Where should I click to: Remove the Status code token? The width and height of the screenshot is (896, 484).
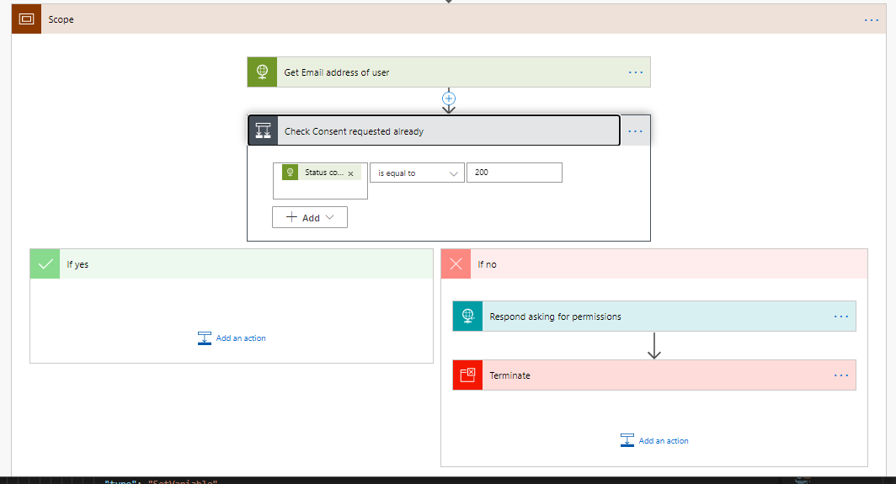pos(350,173)
